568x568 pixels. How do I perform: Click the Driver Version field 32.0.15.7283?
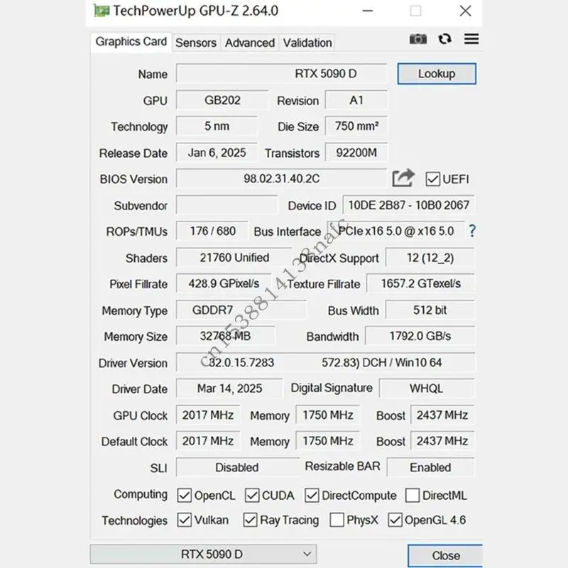(x=325, y=362)
